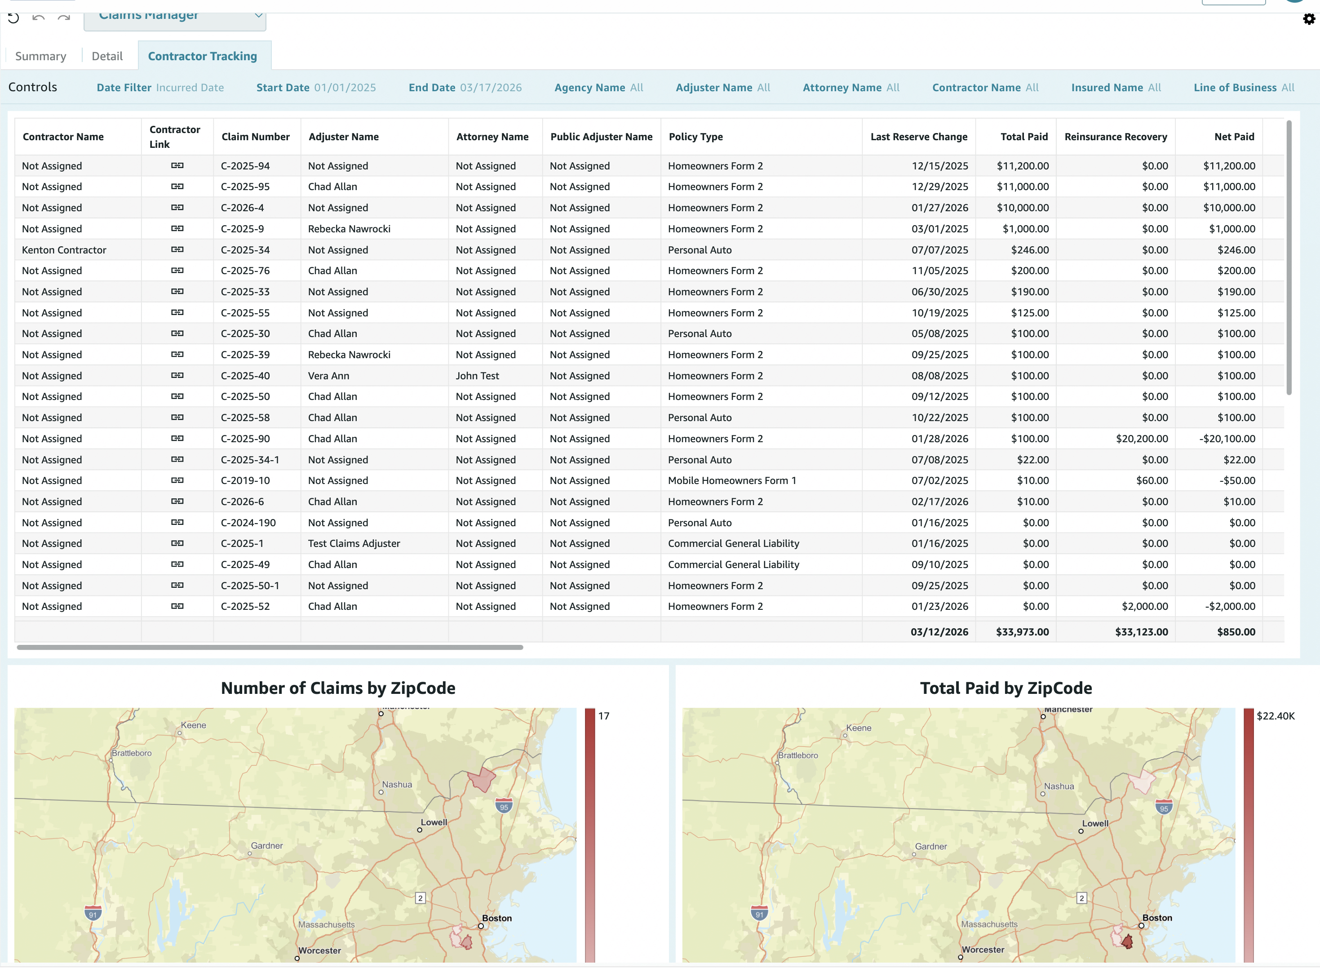1320x968 pixels.
Task: Click the undo arrow icon
Action: (39, 18)
